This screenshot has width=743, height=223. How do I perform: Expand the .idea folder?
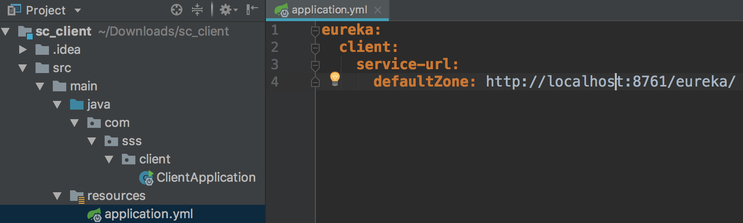click(x=23, y=50)
